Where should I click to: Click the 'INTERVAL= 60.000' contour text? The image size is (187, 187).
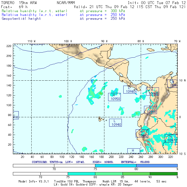click(x=135, y=162)
